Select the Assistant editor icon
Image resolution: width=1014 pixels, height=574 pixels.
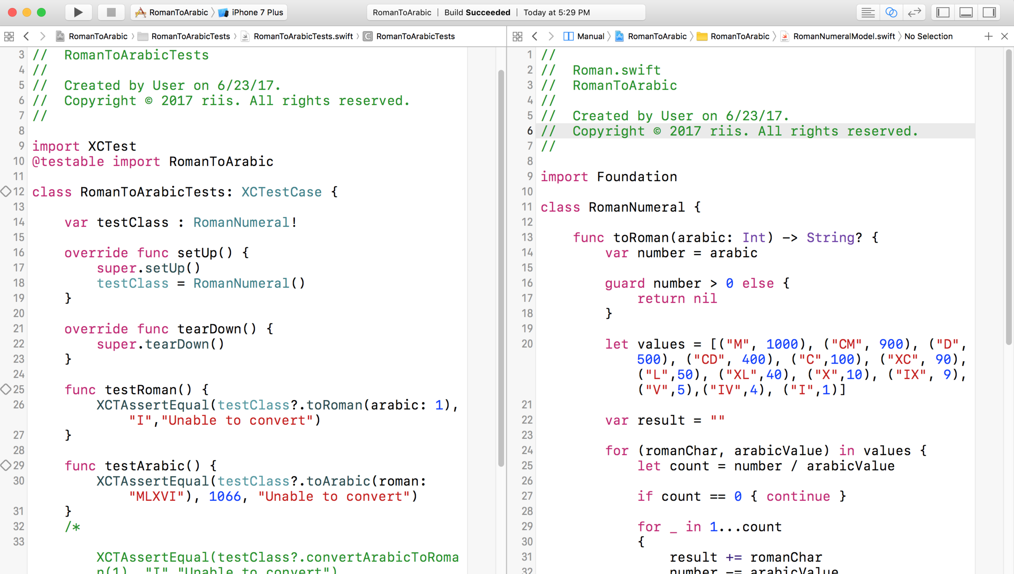[x=891, y=12]
